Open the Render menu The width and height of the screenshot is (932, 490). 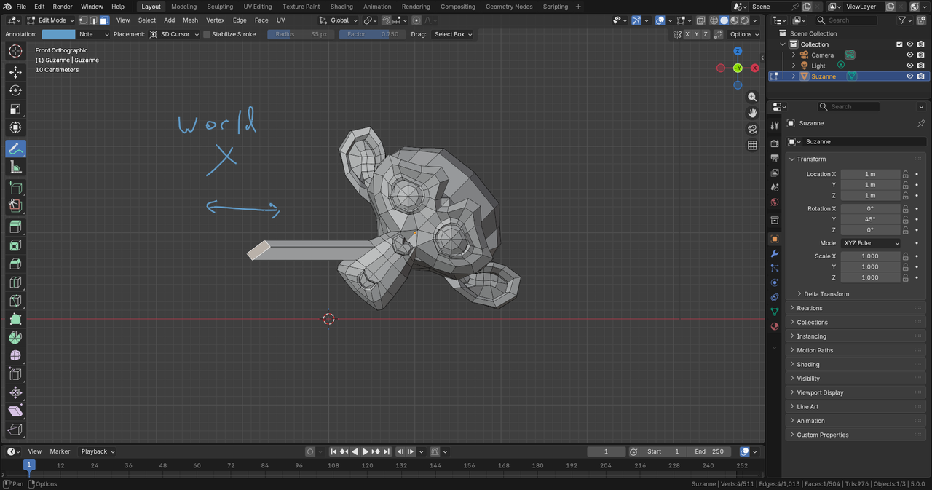point(63,7)
